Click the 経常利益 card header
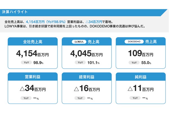The height and width of the screenshot is (113, 169). pos(86,77)
